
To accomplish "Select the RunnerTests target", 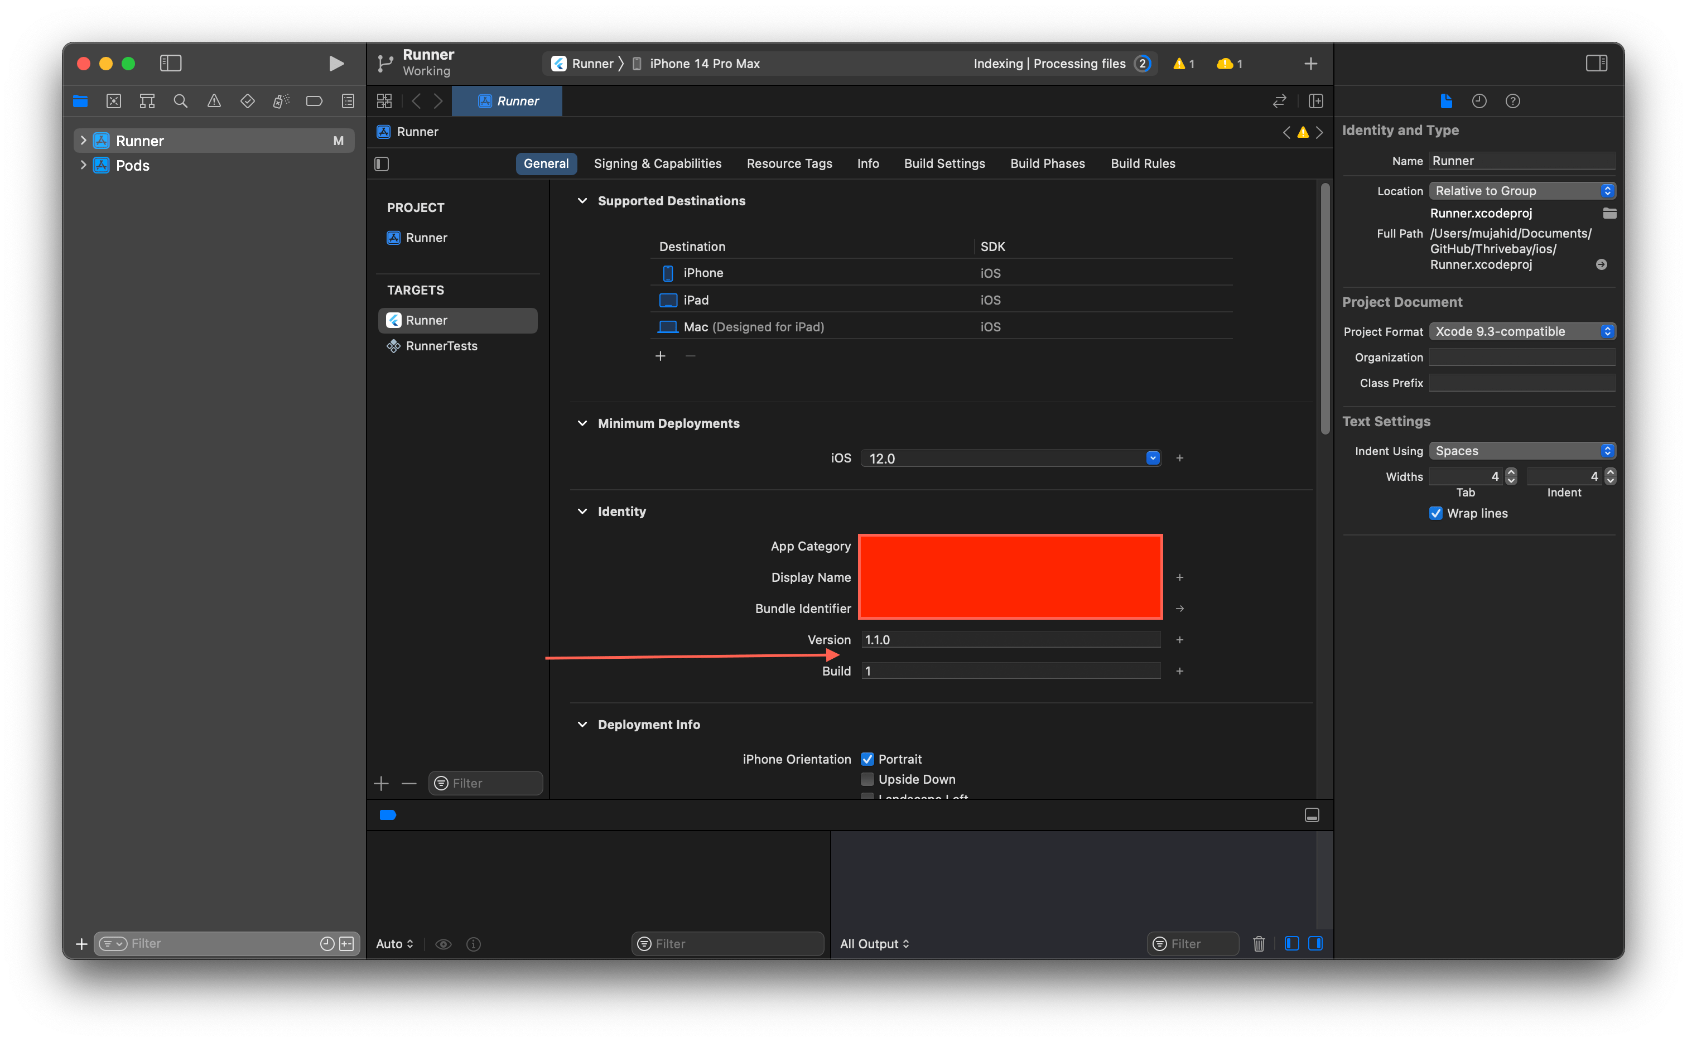I will pos(441,346).
